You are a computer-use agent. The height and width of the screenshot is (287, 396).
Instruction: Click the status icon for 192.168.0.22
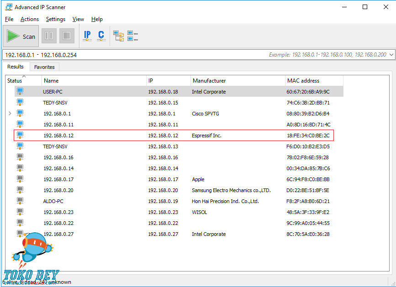pyautogui.click(x=20, y=223)
